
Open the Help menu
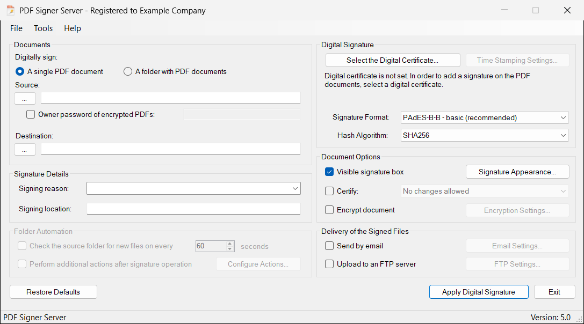(72, 28)
